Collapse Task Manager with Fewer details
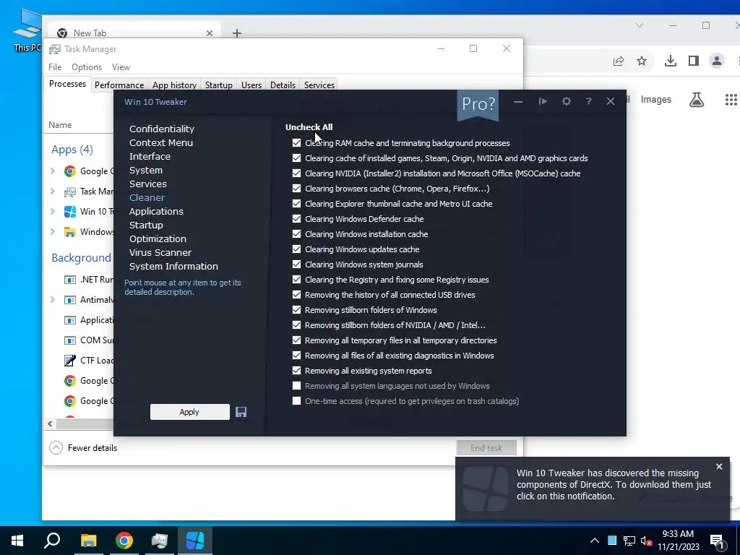This screenshot has height=555, width=740. tap(83, 448)
